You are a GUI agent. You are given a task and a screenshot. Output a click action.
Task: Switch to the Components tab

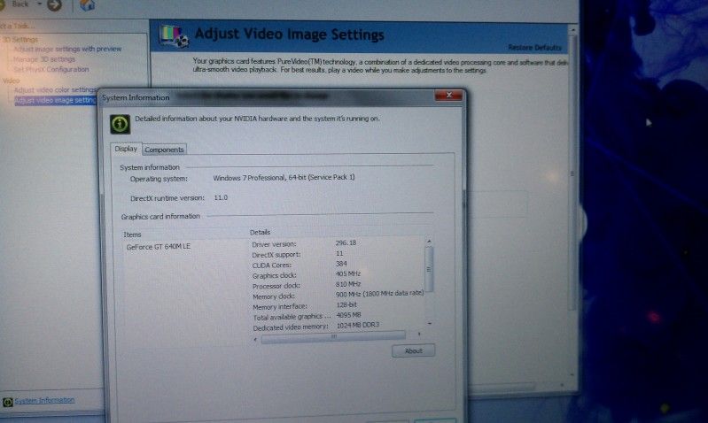coord(164,150)
